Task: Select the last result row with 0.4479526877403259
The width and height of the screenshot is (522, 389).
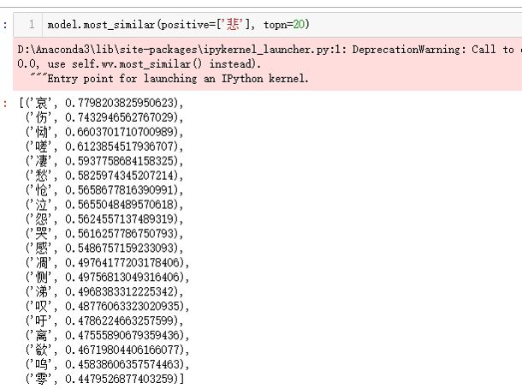Action: tap(105, 379)
